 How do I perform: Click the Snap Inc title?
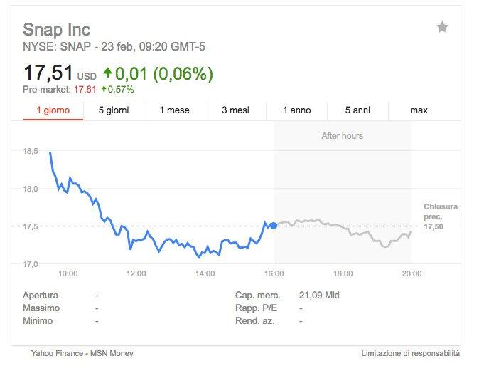(x=57, y=30)
